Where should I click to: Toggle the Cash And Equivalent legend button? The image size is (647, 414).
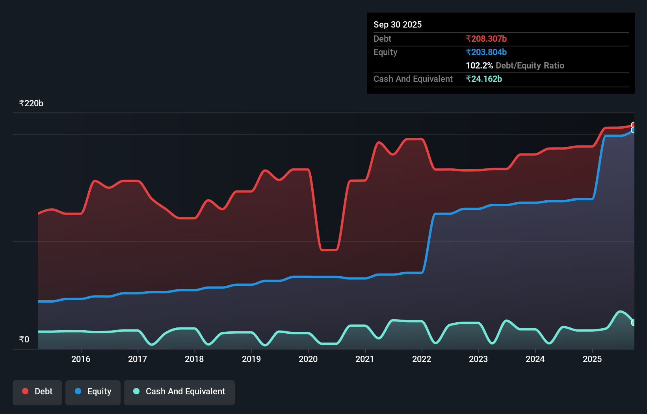click(x=179, y=392)
